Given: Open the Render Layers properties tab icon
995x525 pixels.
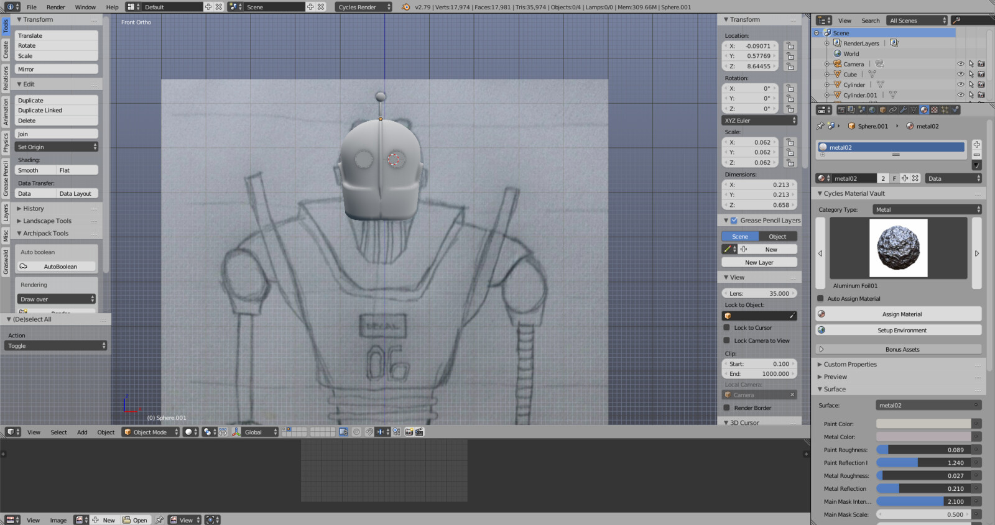Looking at the screenshot, I should pos(851,110).
